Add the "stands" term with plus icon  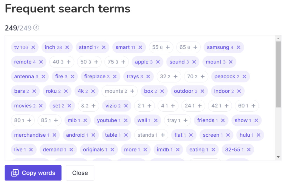coord(163,135)
